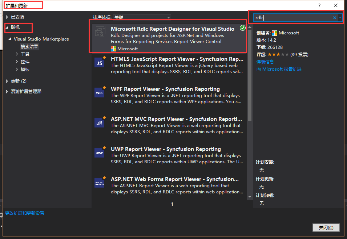Select the 工具 tree item

click(25, 54)
